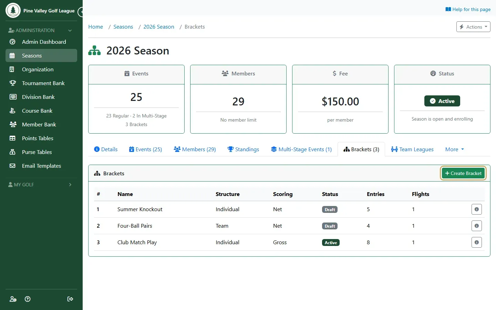This screenshot has height=310, width=496.
Task: Click the Create Bracket button
Action: pyautogui.click(x=463, y=173)
